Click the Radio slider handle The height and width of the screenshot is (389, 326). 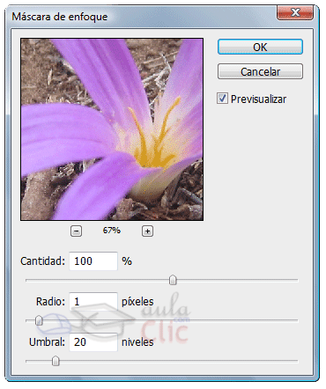coord(39,320)
